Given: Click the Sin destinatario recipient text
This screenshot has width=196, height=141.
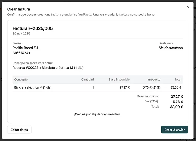Looking at the screenshot, I should click(x=171, y=48).
